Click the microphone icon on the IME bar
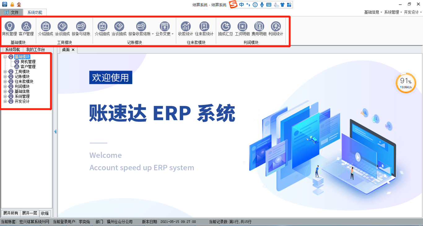Screen dimensions: 423x226 click(262, 4)
